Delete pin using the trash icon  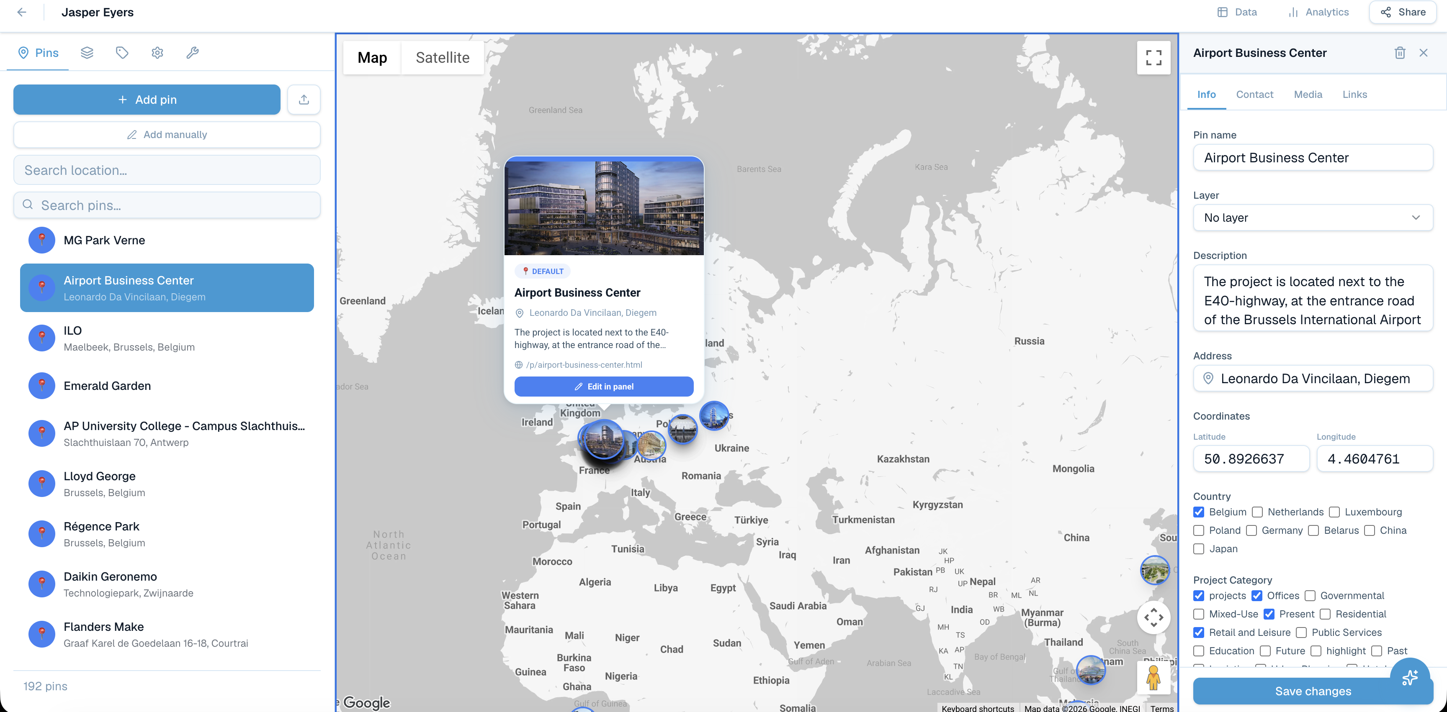(1400, 53)
